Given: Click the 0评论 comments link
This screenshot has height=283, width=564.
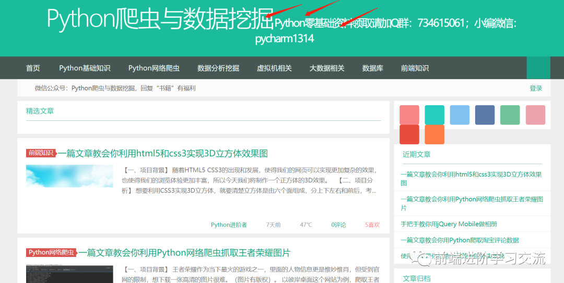Looking at the screenshot, I should coord(338,225).
